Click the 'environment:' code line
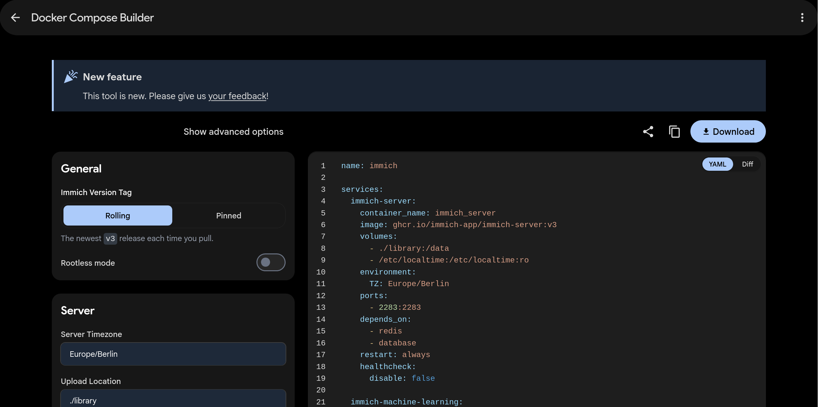This screenshot has width=818, height=407. click(x=388, y=272)
